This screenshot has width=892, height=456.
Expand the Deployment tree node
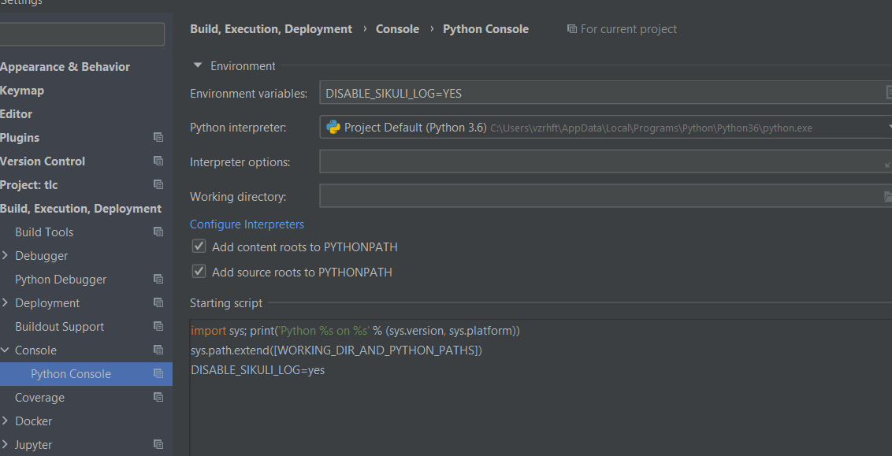point(6,303)
